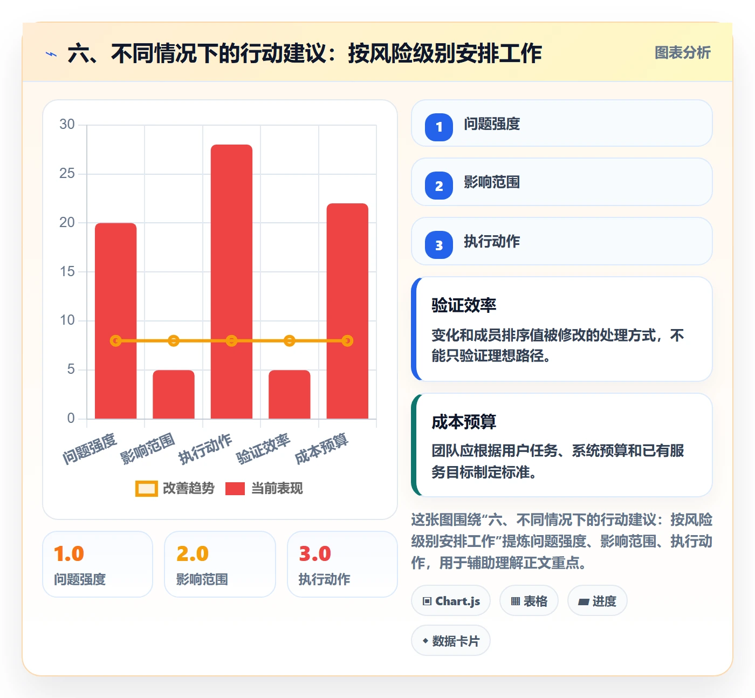Open the 图表分析 label in header

click(x=682, y=52)
